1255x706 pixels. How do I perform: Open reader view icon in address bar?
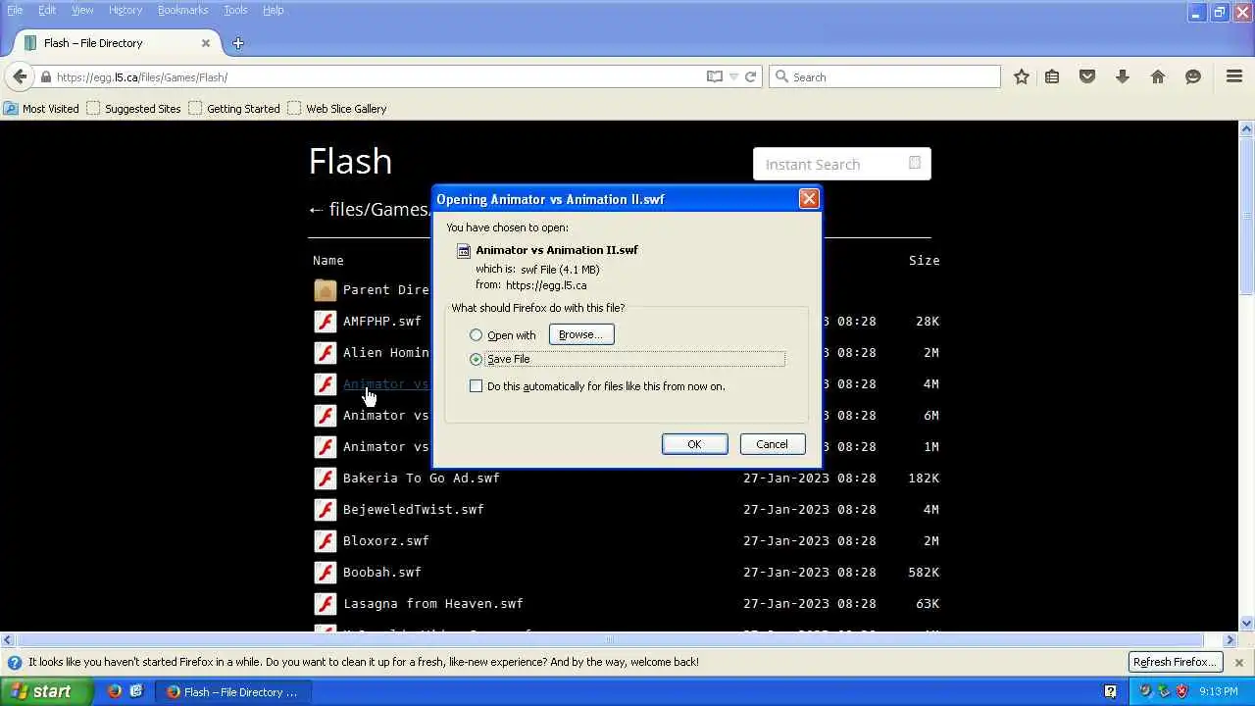(x=715, y=76)
